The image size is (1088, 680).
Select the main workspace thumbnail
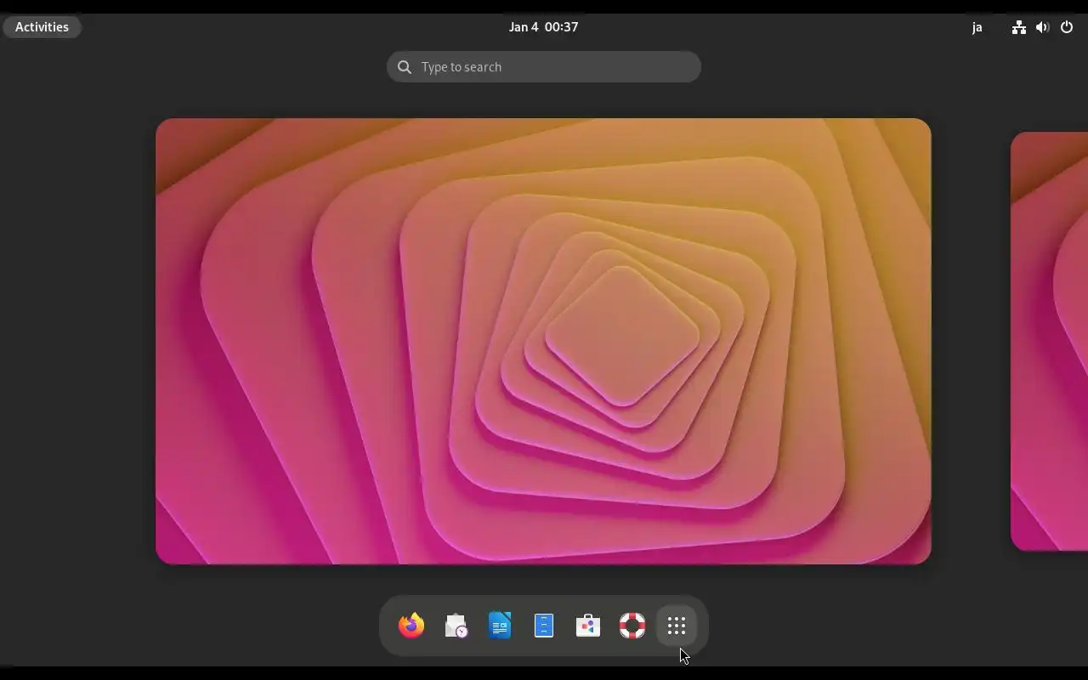pyautogui.click(x=543, y=341)
